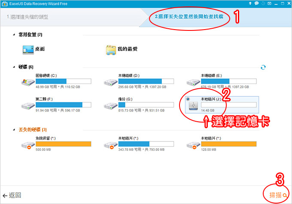Click the C: drive usage bar
Image resolution: width=292 pixels, height=204 pixels.
point(63,81)
